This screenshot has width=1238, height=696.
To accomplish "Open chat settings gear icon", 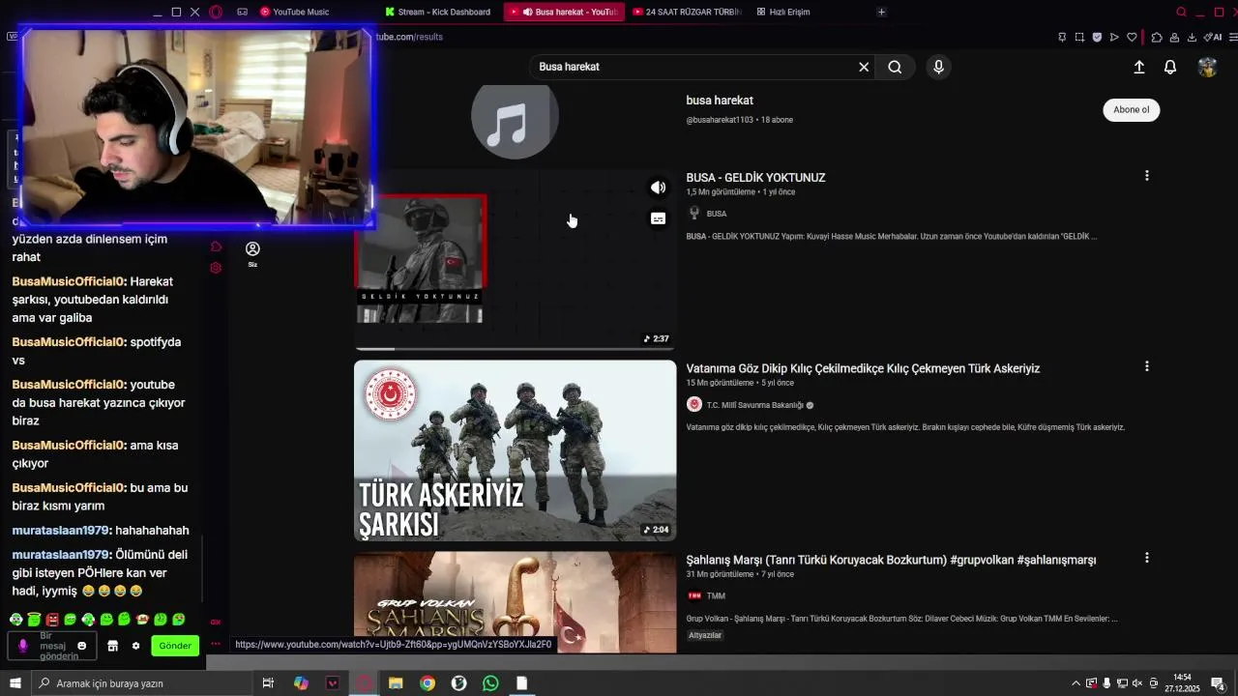I will tap(135, 646).
